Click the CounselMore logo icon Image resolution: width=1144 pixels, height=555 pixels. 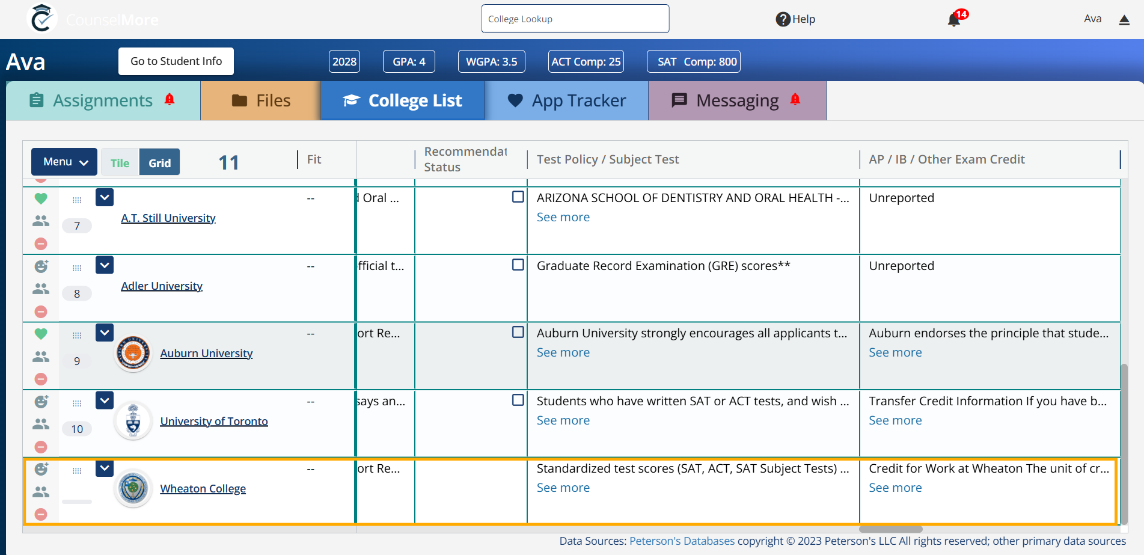point(42,19)
